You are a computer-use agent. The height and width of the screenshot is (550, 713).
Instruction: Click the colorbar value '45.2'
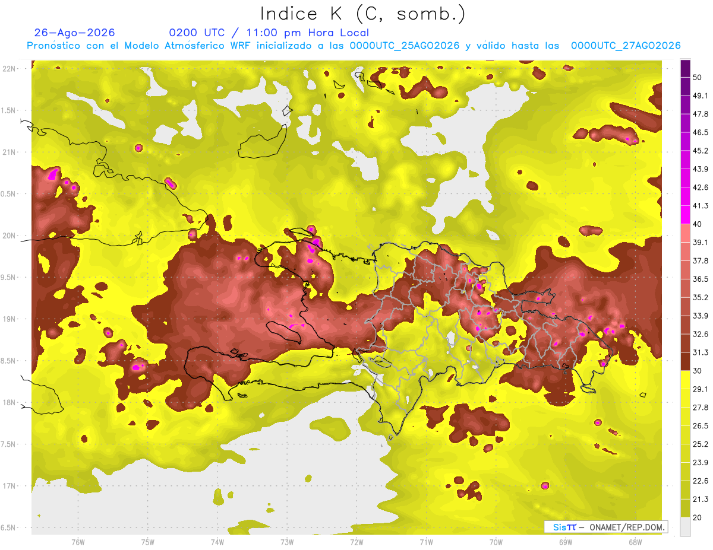click(x=701, y=151)
